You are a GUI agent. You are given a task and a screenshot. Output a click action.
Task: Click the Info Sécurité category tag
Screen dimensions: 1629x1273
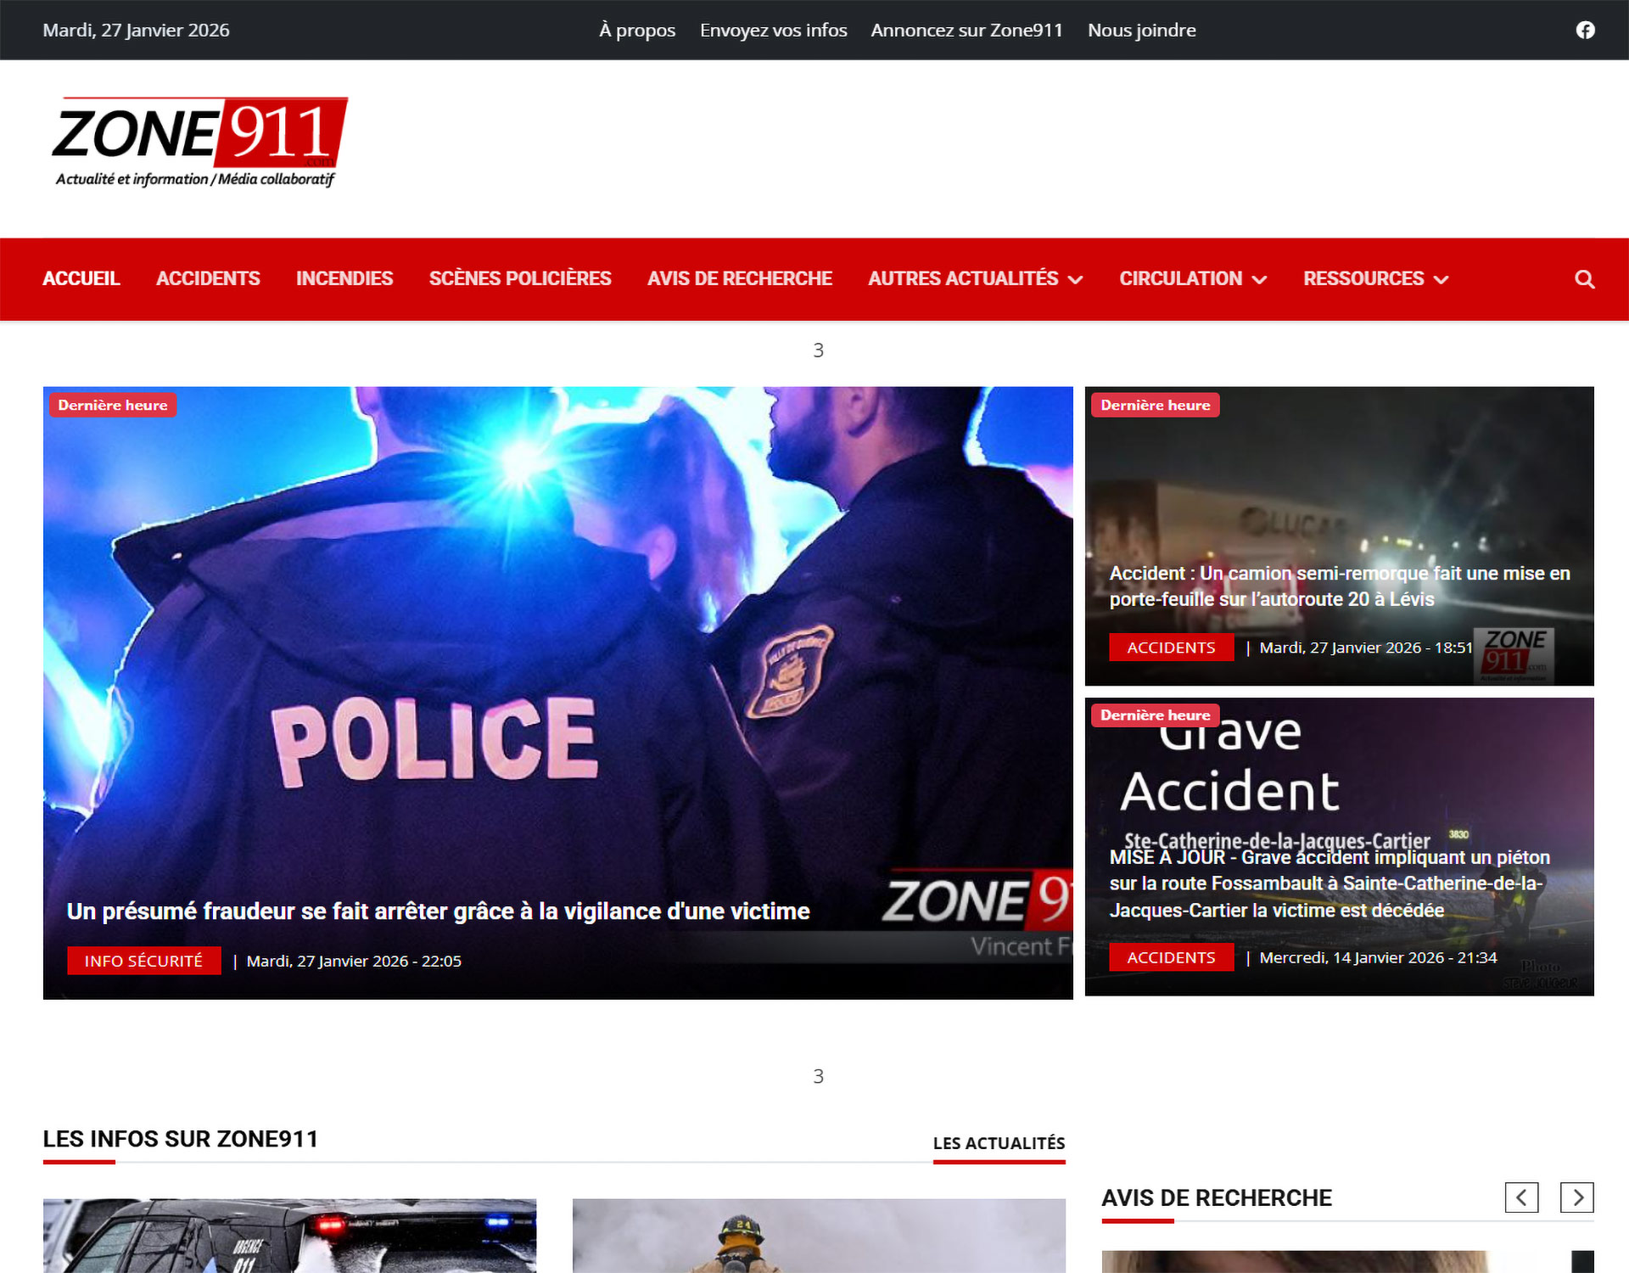click(x=143, y=961)
